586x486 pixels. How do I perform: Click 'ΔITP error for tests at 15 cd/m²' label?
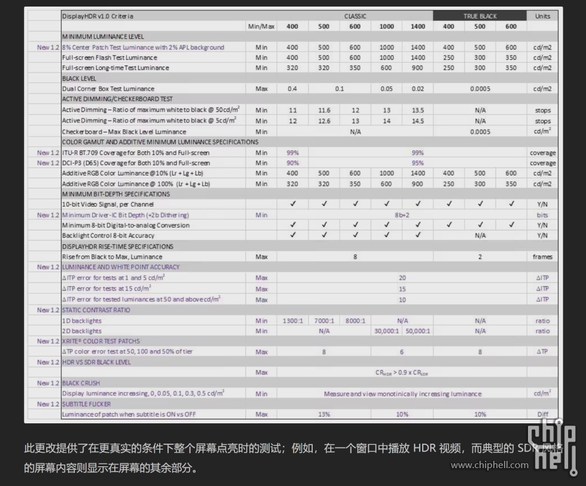point(106,288)
